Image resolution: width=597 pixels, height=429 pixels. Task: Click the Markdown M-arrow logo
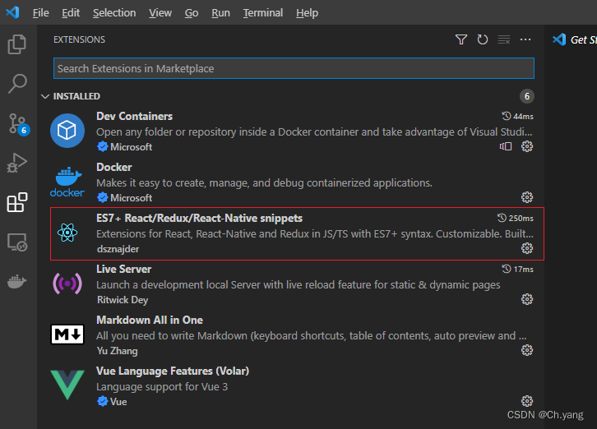[x=67, y=334]
